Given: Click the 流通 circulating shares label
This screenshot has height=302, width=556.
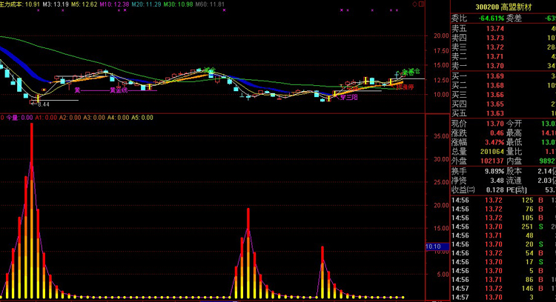Looking at the screenshot, I should pos(514,181).
